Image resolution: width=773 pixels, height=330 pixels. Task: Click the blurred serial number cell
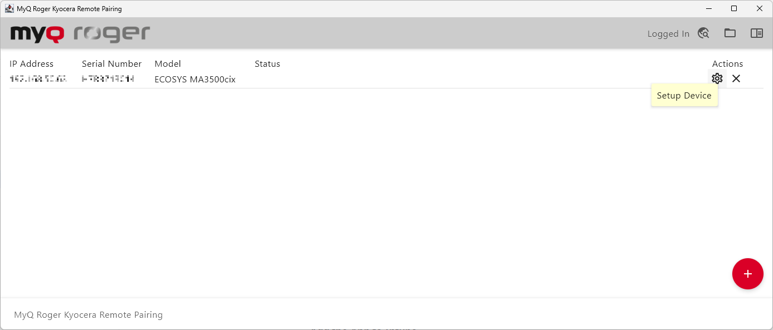(108, 79)
